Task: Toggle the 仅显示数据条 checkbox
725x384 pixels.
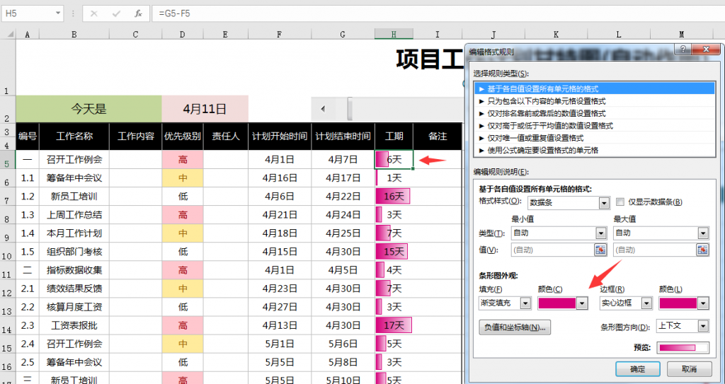Action: [620, 202]
